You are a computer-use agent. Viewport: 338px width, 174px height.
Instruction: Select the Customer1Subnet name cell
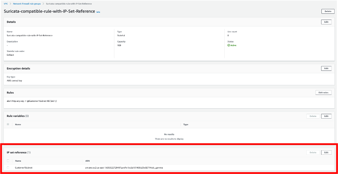coord(24,167)
